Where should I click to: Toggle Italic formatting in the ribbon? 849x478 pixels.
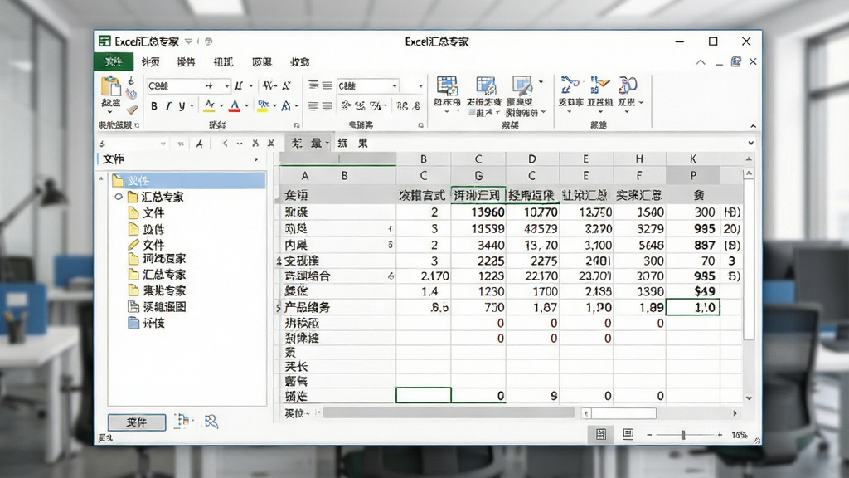tap(167, 106)
